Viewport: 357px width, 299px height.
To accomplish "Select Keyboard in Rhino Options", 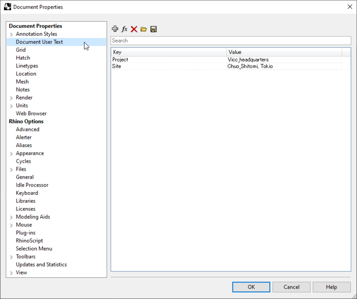I will click(27, 193).
